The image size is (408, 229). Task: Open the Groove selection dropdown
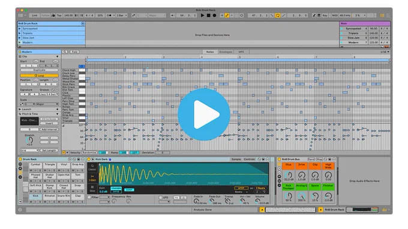49,94
